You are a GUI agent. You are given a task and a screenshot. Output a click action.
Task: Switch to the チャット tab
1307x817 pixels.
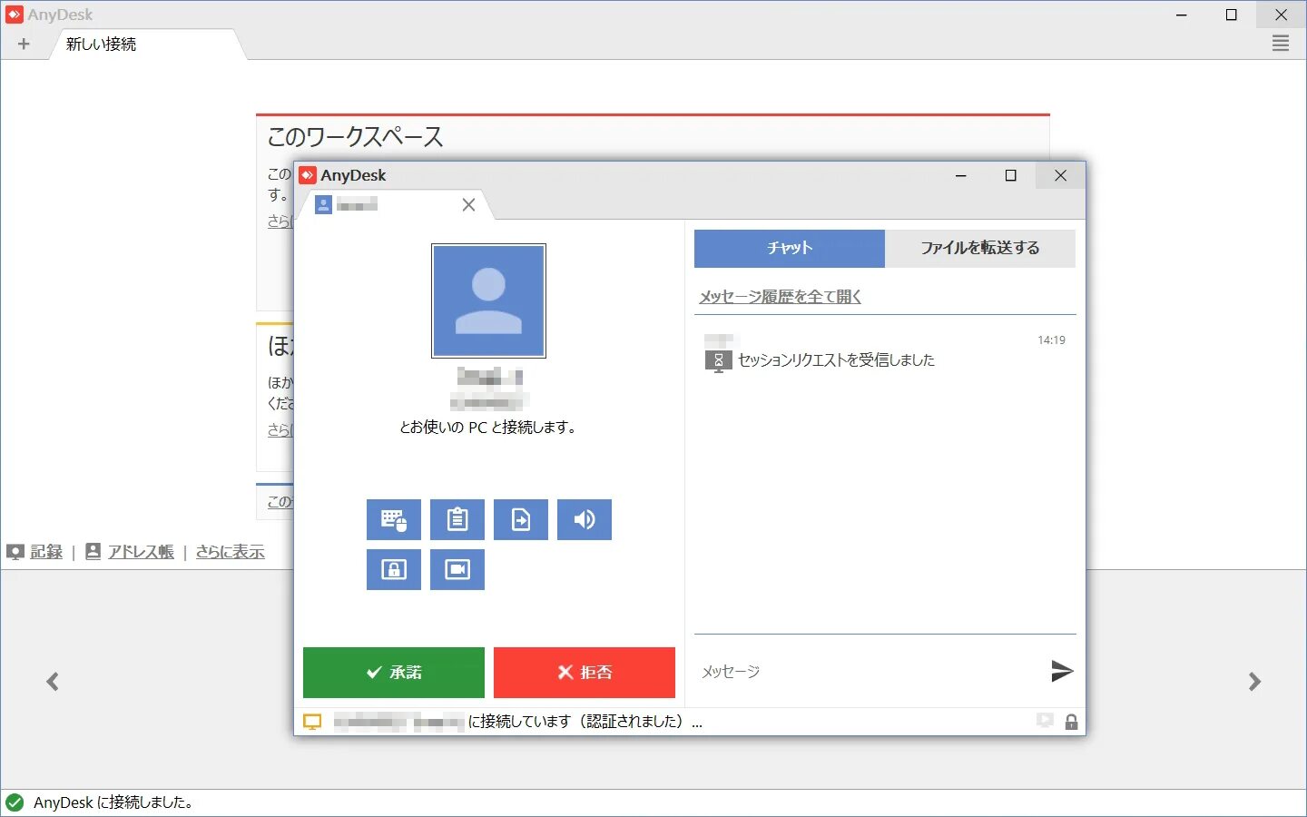789,248
